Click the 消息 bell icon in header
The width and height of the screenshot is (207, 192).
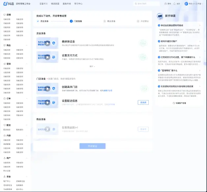point(174,4)
